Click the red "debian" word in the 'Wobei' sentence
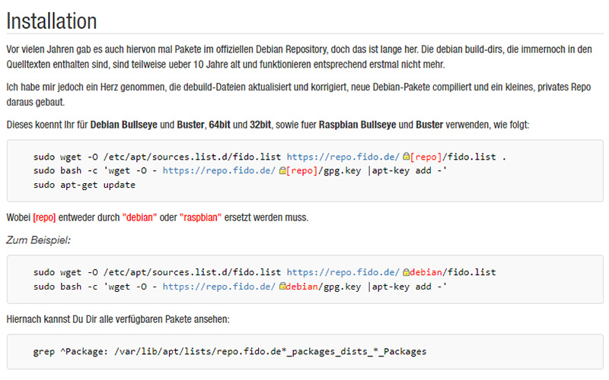This screenshot has width=609, height=380. [x=139, y=217]
